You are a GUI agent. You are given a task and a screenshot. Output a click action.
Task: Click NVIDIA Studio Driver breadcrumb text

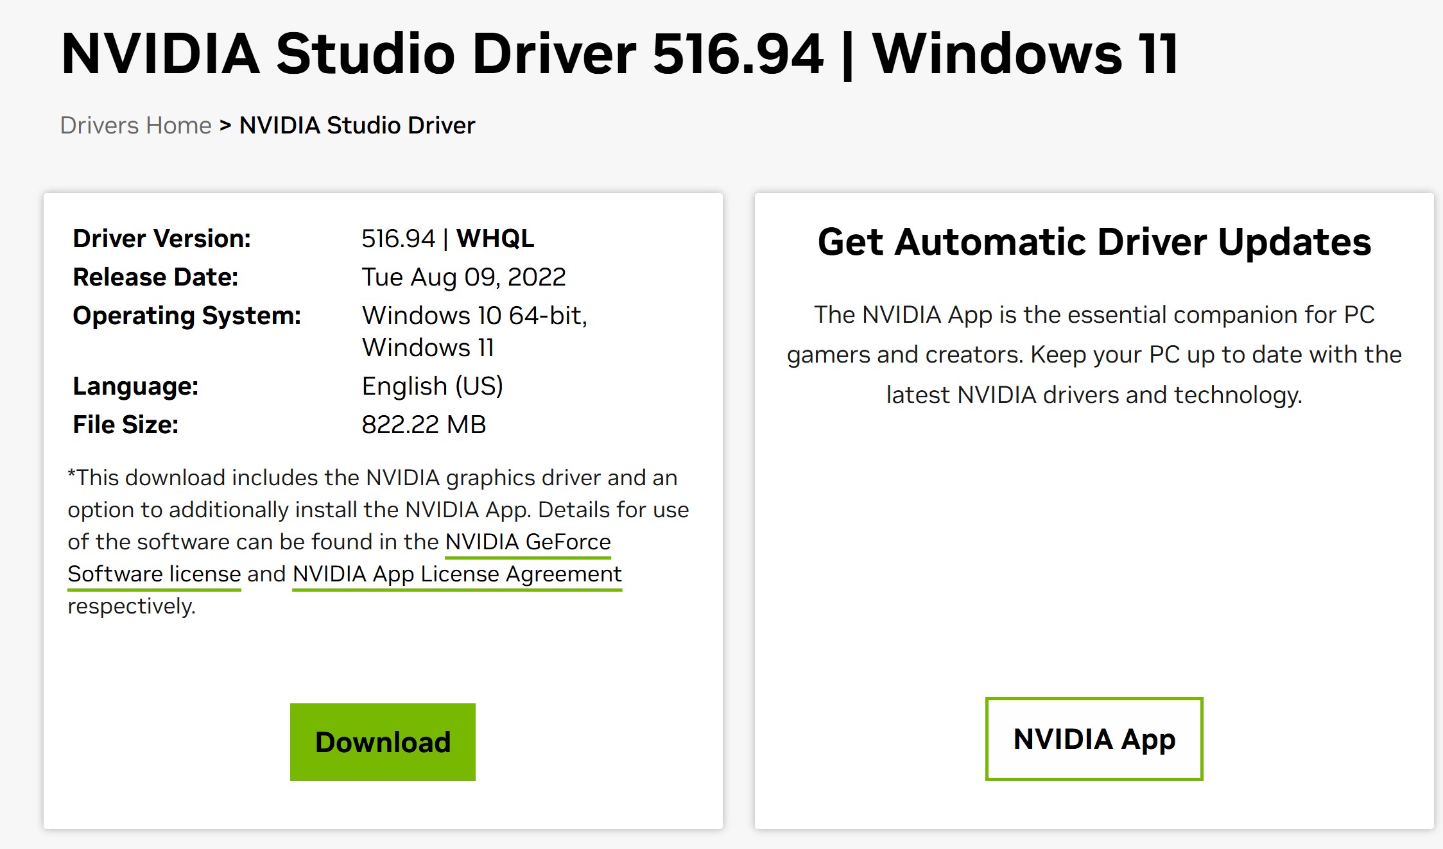point(357,125)
